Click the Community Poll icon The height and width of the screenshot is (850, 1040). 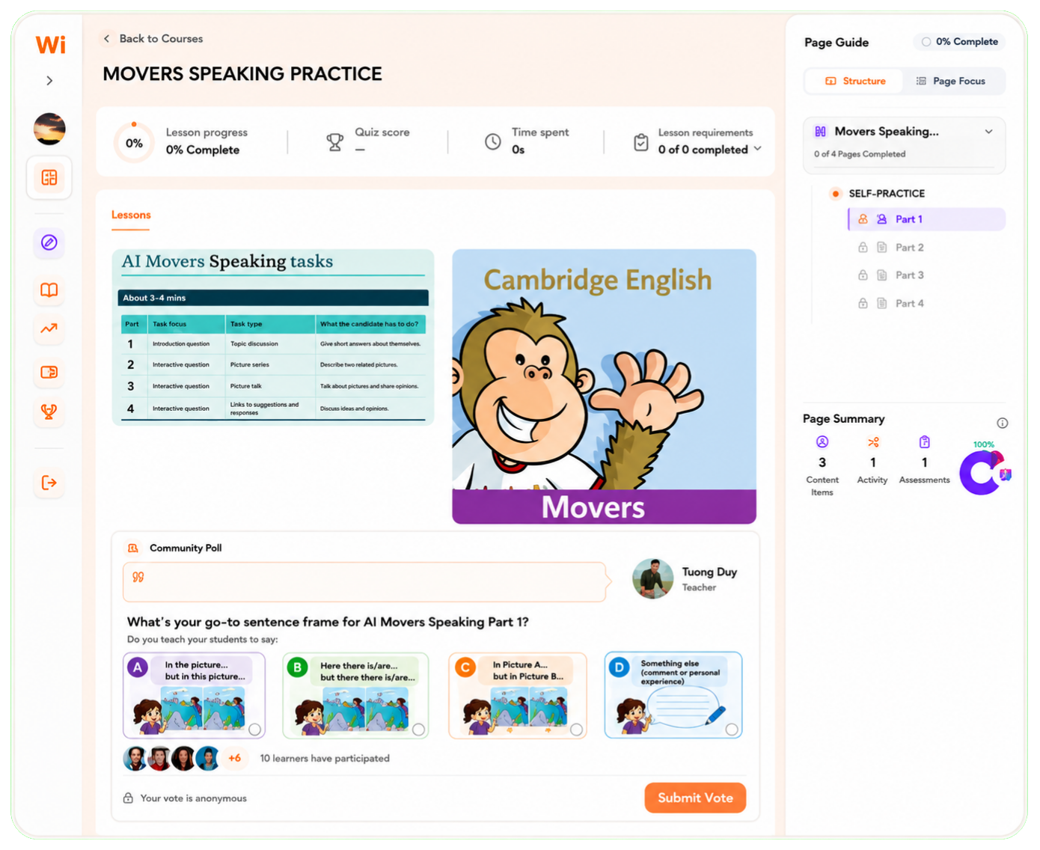pos(133,548)
